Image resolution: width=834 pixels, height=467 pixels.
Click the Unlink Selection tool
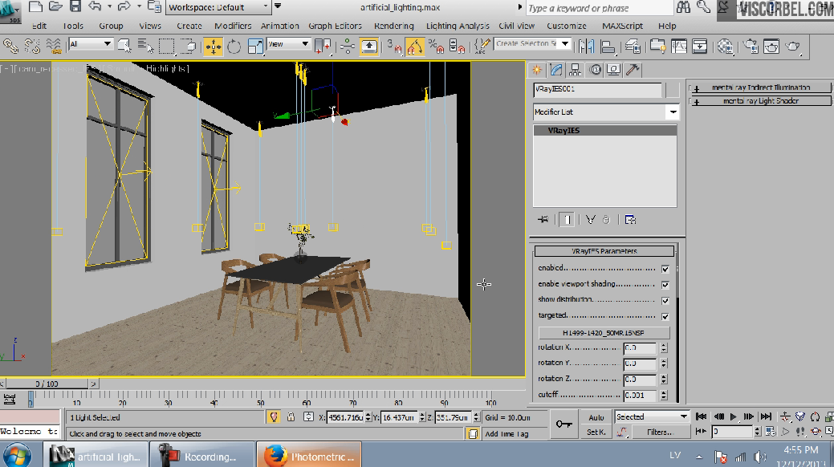point(32,47)
